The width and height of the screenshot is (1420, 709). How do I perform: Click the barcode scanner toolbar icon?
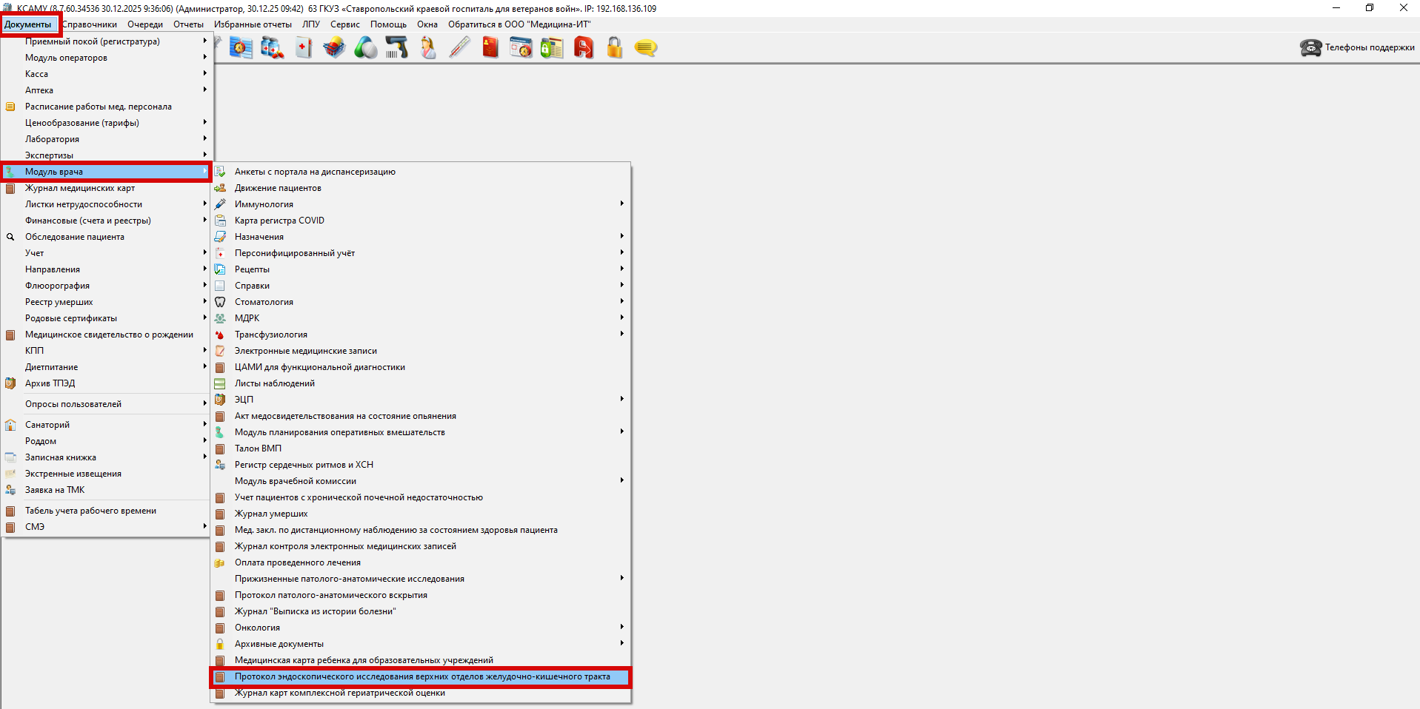pos(396,49)
